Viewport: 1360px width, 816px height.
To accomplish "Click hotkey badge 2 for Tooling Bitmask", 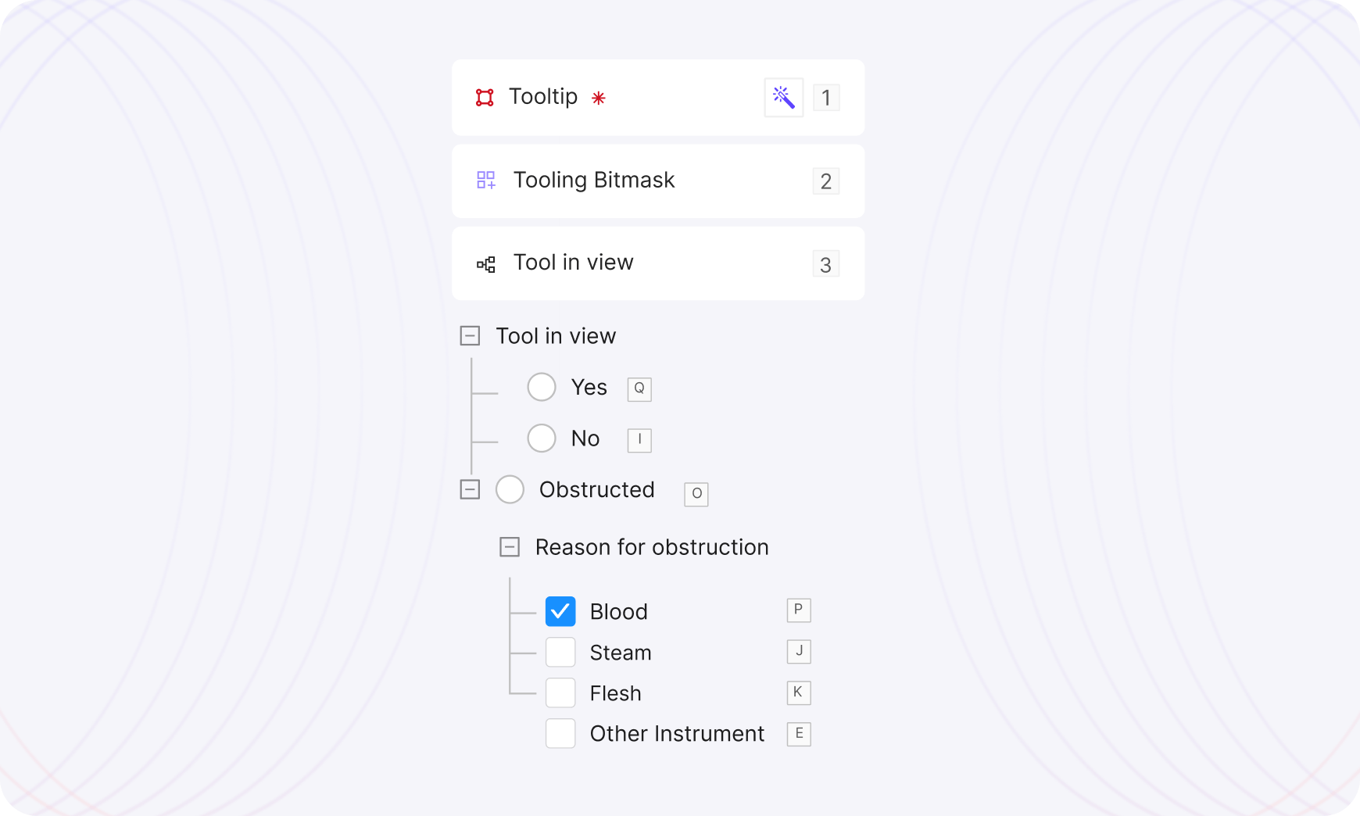I will point(825,181).
